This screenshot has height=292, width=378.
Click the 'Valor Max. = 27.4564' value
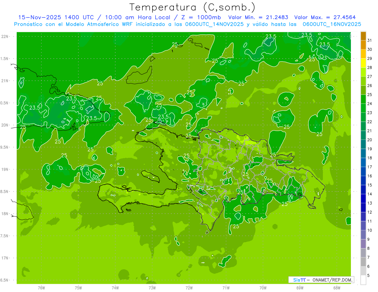point(326,17)
